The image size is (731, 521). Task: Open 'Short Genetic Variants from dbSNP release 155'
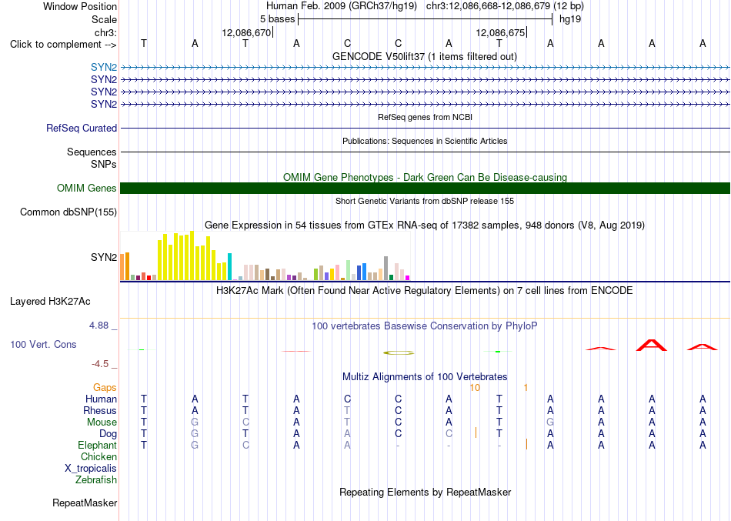(x=425, y=201)
